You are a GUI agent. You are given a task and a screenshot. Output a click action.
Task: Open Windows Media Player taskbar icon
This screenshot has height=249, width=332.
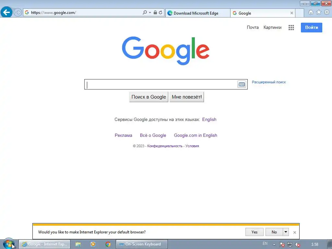click(x=93, y=244)
